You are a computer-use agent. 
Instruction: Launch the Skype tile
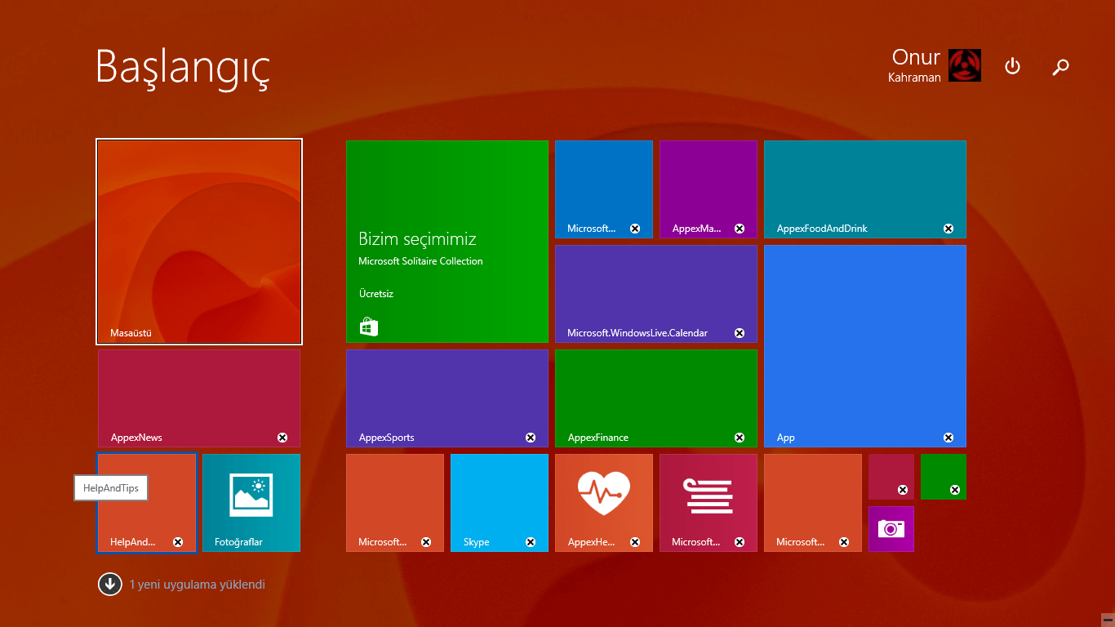coord(500,503)
